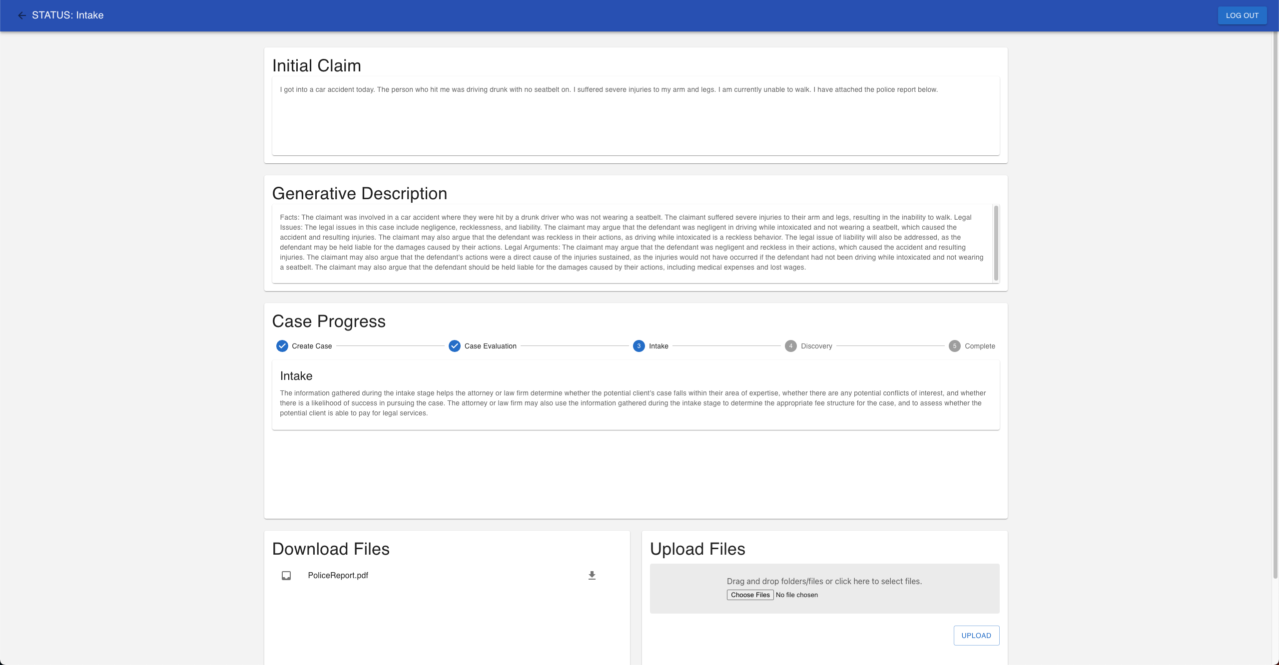Click the Case Evaluation step label

pyautogui.click(x=490, y=346)
